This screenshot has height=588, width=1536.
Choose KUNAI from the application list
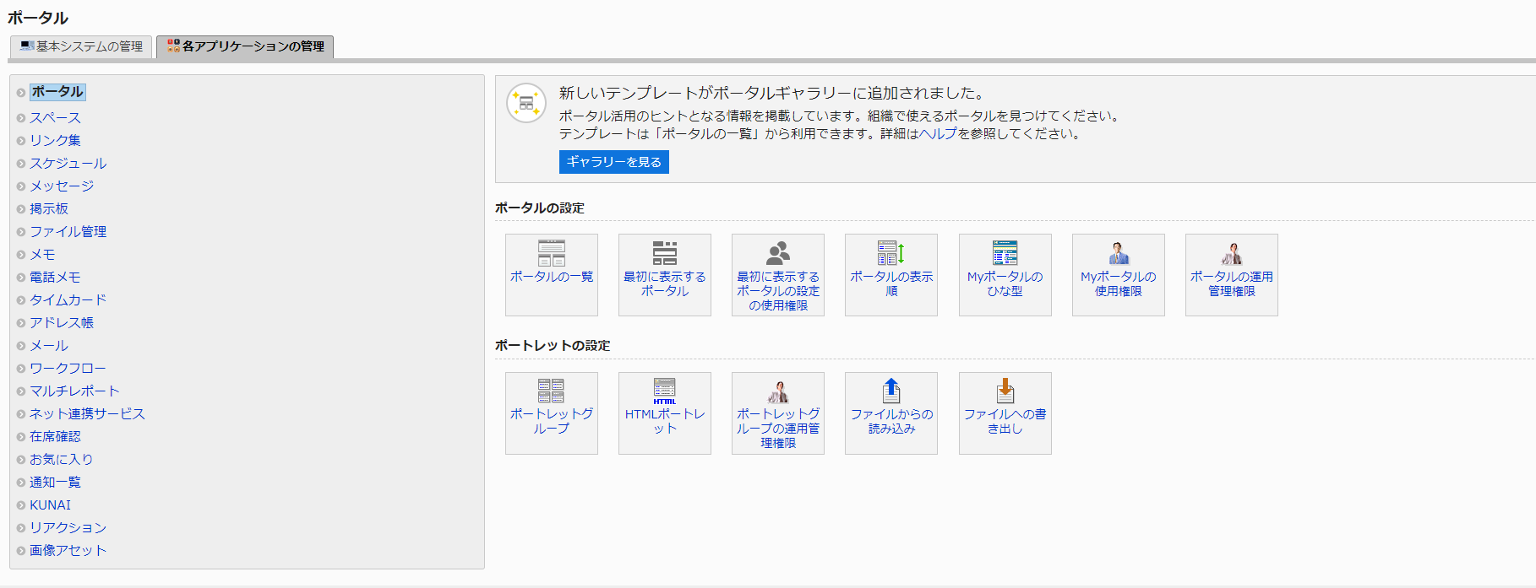point(51,505)
